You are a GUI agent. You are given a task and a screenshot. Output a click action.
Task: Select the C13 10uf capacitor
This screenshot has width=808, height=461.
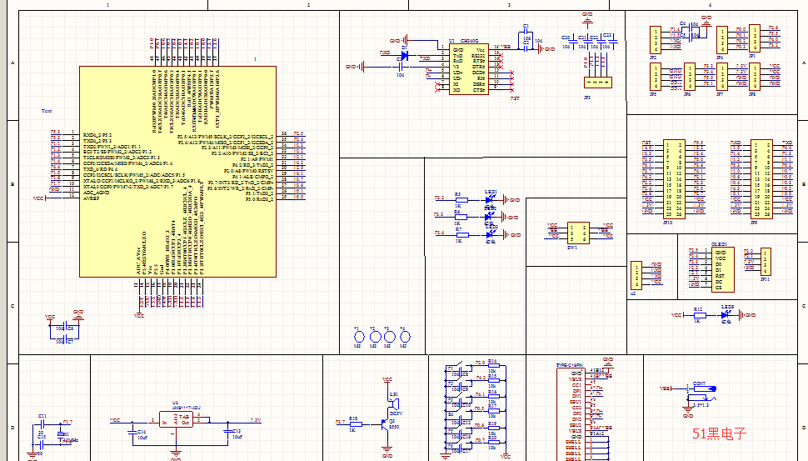coord(227,430)
